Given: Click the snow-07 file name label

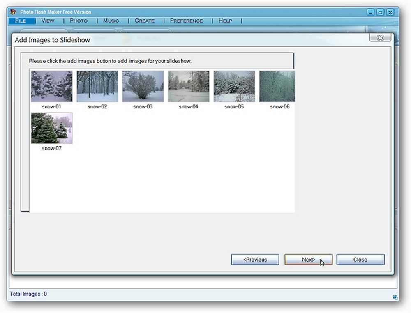Looking at the screenshot, I should pos(51,148).
